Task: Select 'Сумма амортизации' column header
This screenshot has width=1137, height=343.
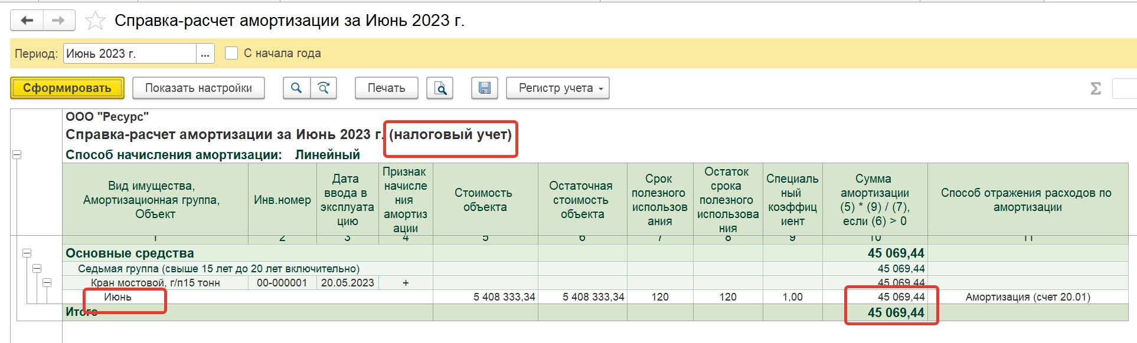Action: tap(875, 200)
